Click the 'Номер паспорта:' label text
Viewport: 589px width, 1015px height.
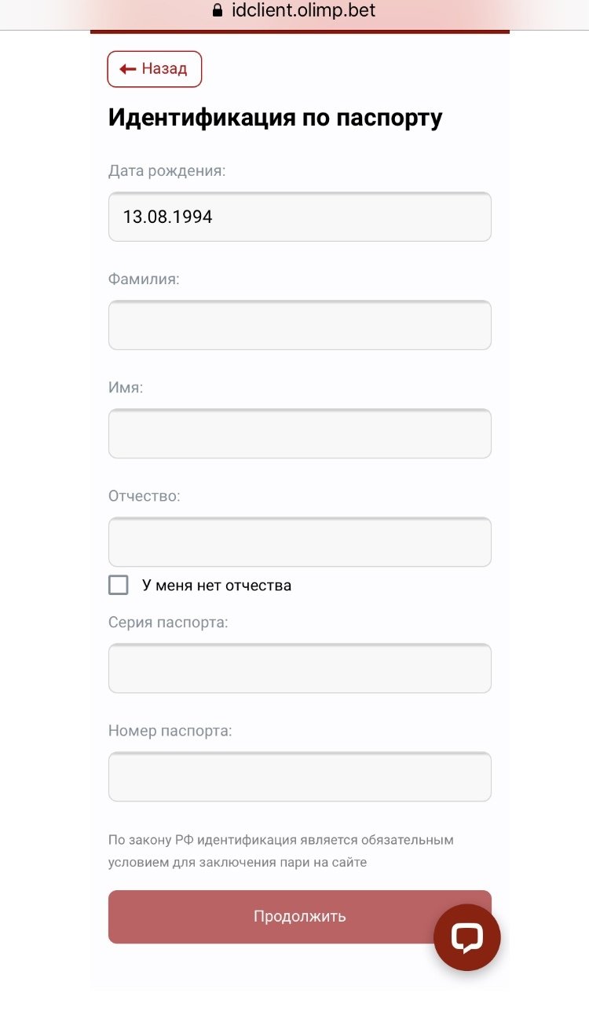coord(170,731)
